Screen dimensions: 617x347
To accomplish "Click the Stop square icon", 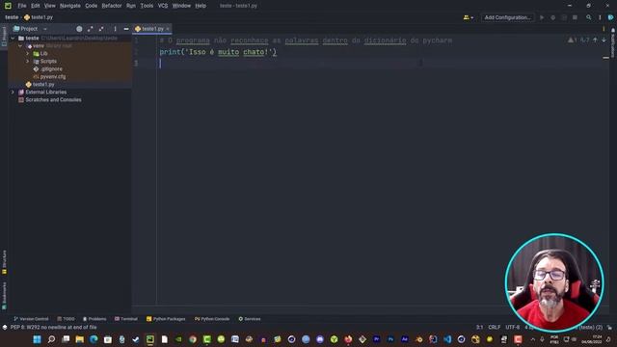I will 575,17.
